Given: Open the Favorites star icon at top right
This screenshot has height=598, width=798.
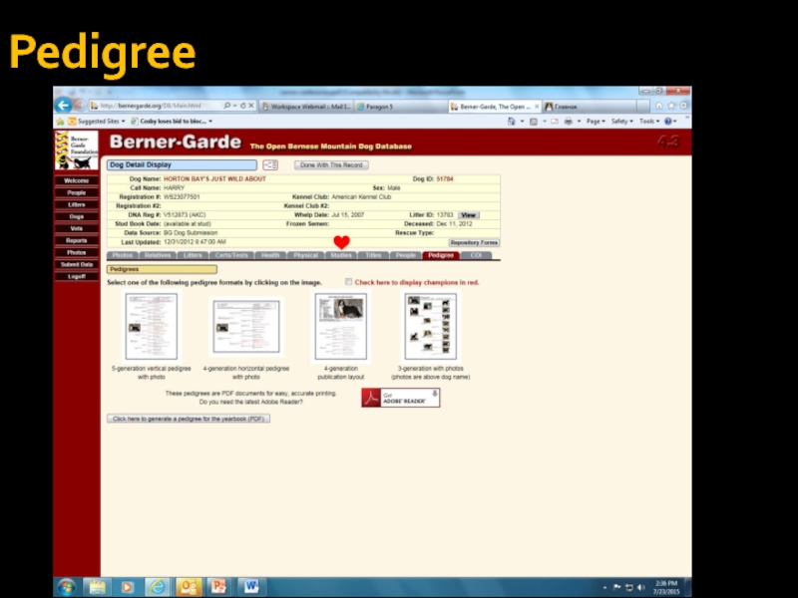Looking at the screenshot, I should pyautogui.click(x=671, y=106).
